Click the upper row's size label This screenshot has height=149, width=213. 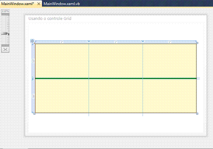(33, 61)
